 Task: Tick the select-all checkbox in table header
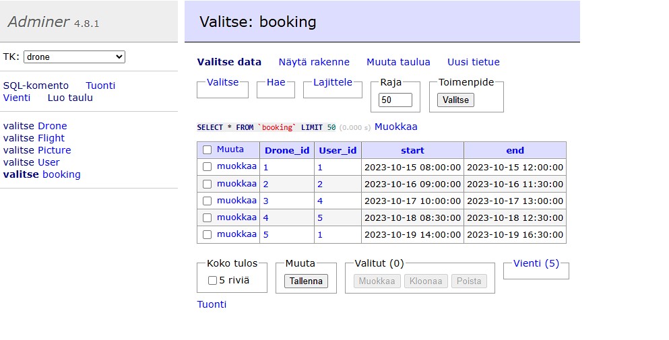coord(208,150)
